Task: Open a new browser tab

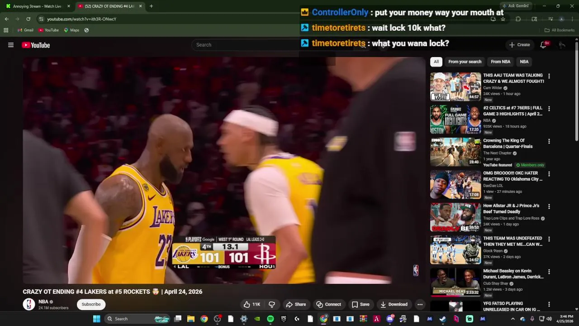Action: tap(151, 6)
